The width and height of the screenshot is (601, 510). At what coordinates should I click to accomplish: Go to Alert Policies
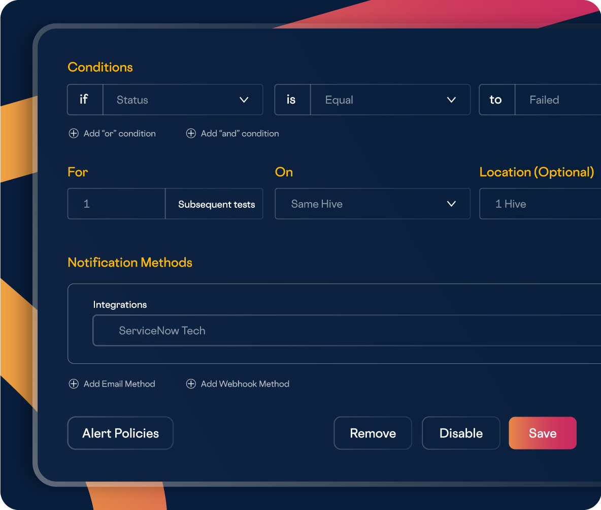coord(120,433)
